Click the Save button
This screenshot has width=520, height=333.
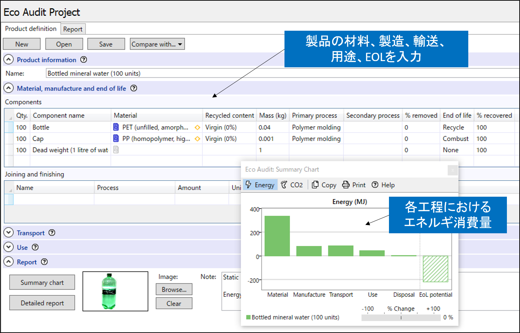[106, 44]
